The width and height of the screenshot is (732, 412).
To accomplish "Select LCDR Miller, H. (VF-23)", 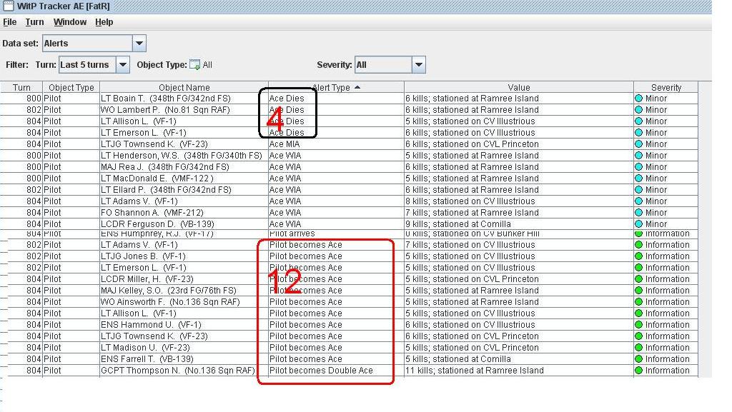I will click(x=147, y=279).
